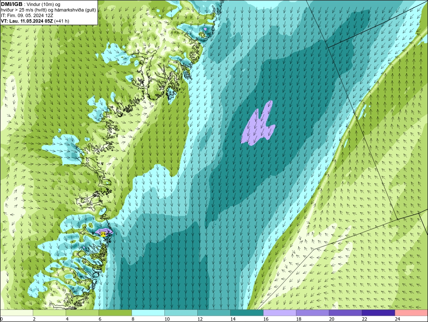Click the 8-10 m/s light cyan legend swatch
The image size is (428, 322).
tap(148, 313)
